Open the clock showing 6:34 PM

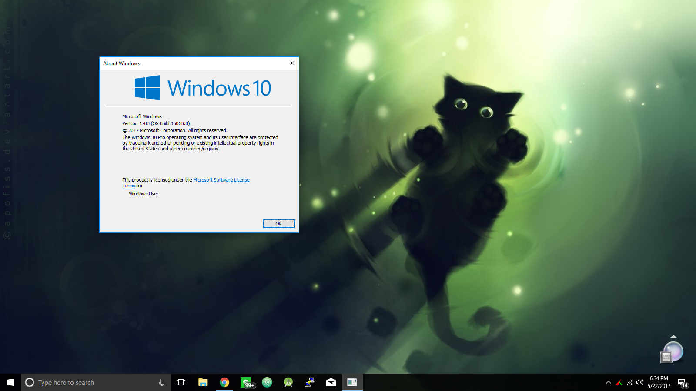tap(659, 382)
